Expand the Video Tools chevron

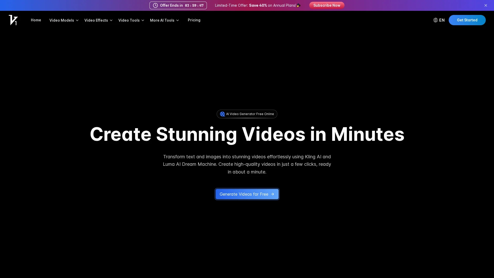tap(143, 20)
